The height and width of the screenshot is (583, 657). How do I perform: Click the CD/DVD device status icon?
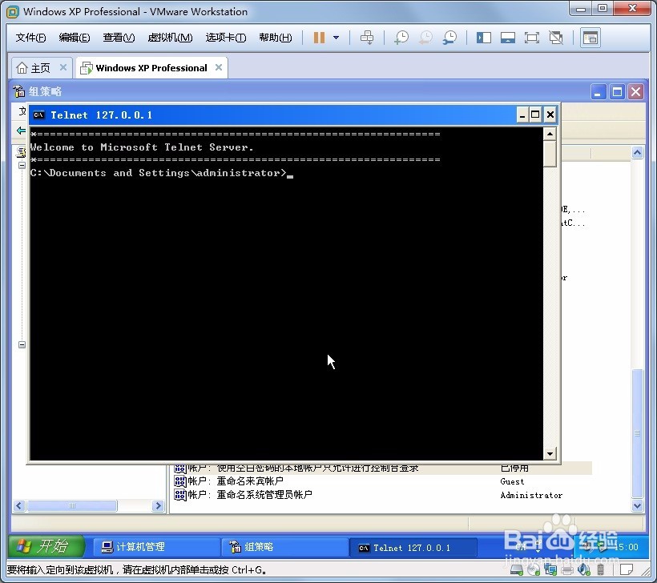tap(532, 569)
